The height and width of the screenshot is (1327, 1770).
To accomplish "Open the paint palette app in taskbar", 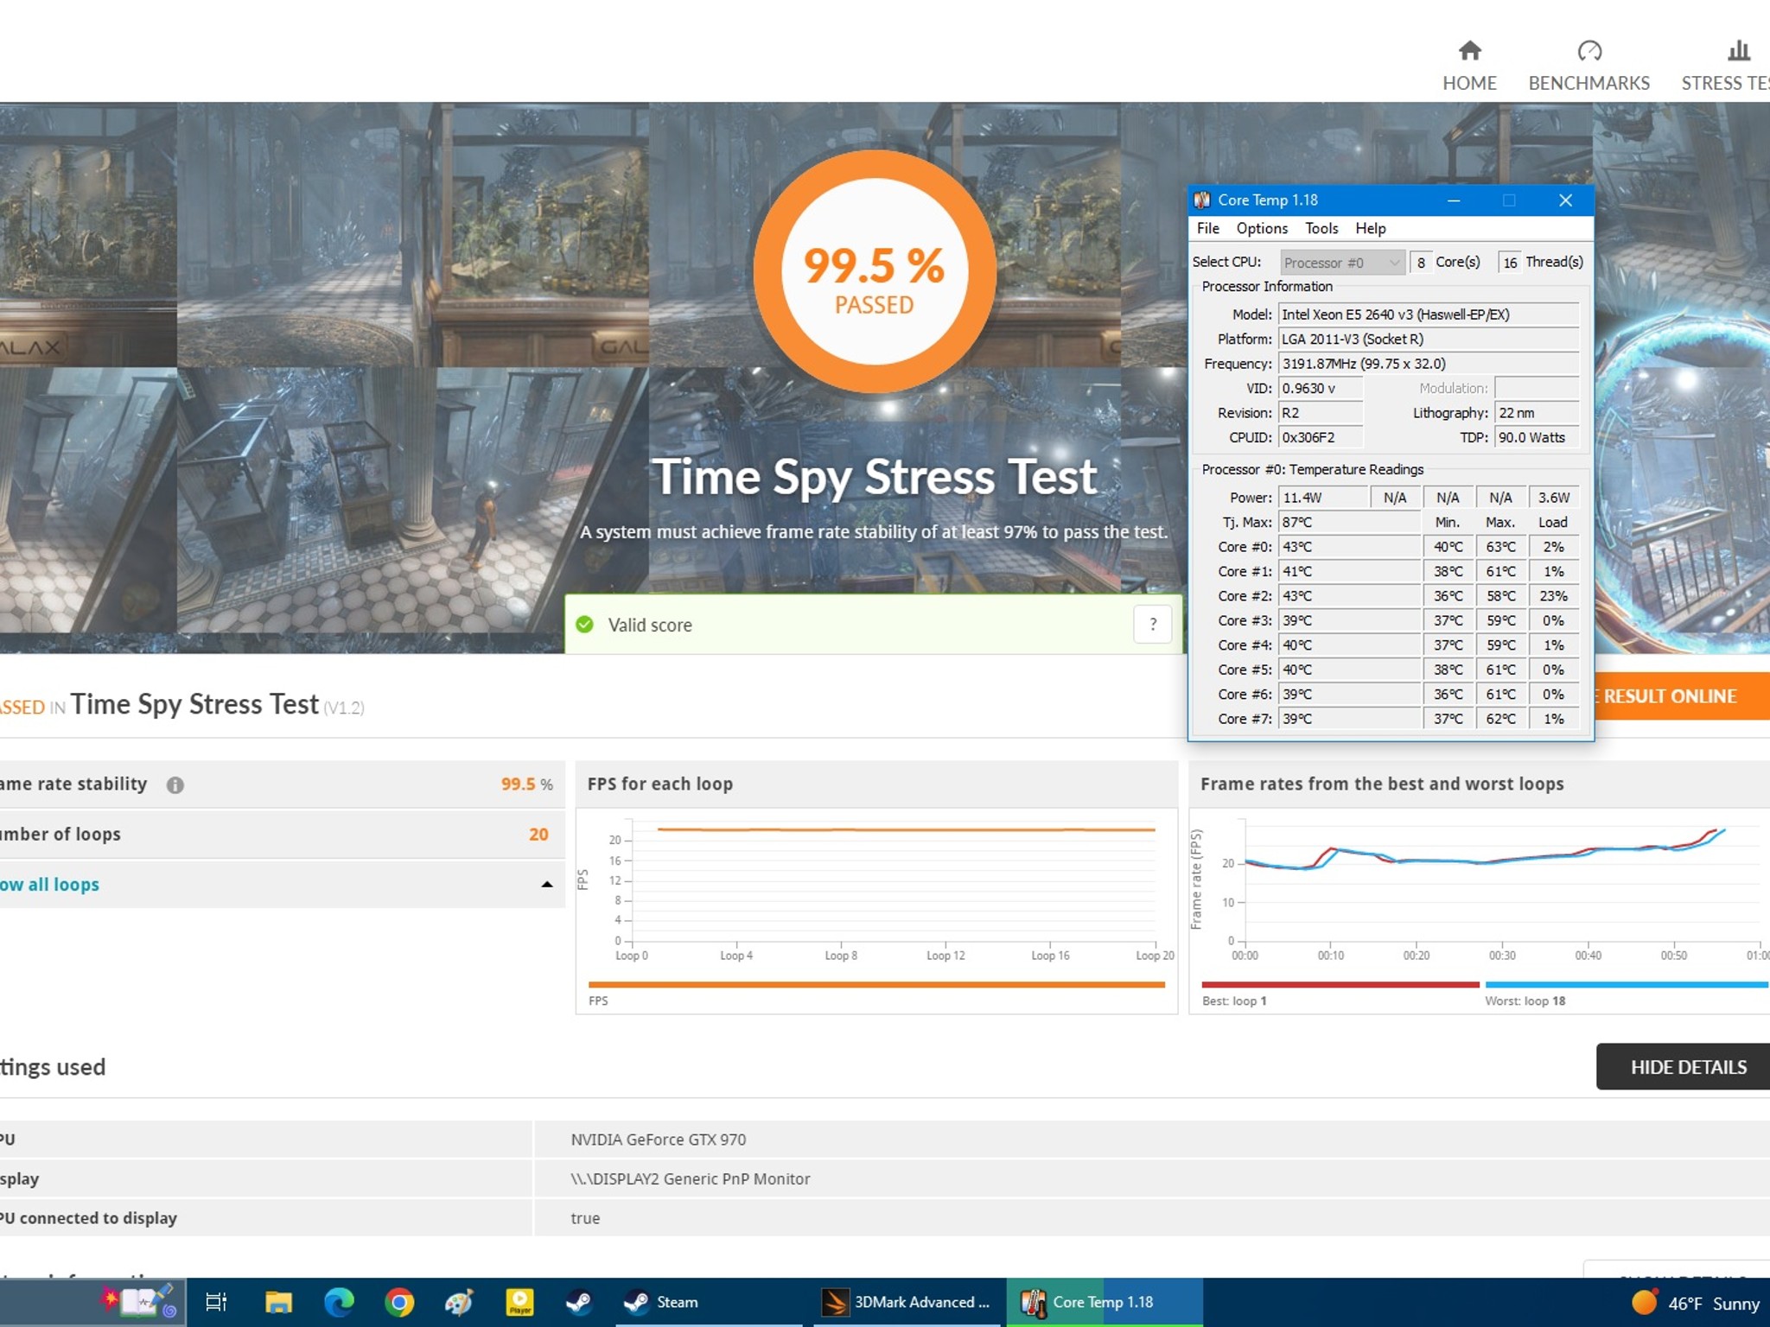I will 459,1302.
